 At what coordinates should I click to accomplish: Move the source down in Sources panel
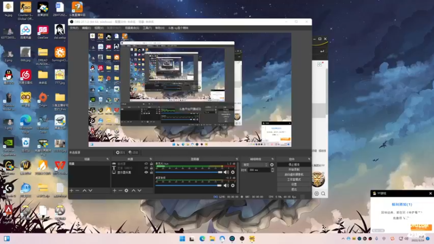pos(139,191)
